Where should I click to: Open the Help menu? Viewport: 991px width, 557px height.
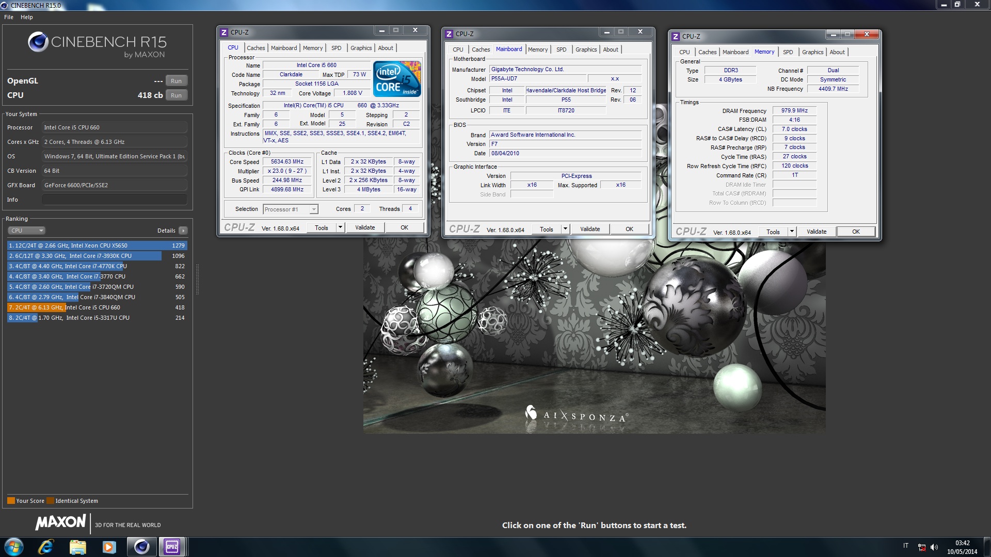[x=27, y=17]
